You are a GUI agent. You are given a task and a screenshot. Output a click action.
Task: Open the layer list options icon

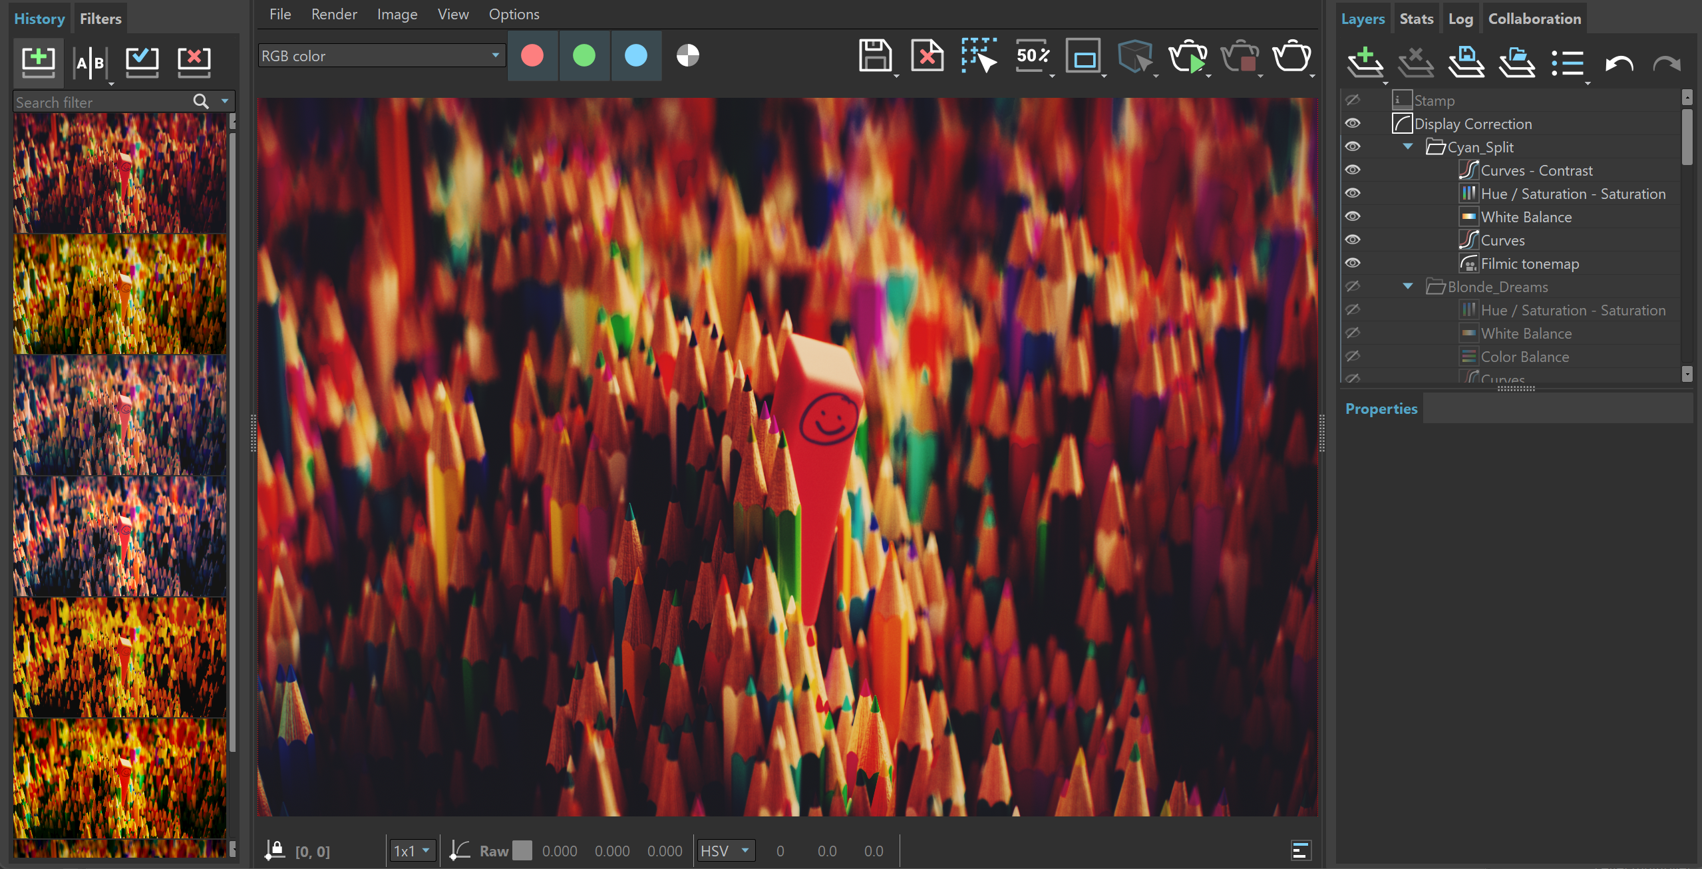pyautogui.click(x=1567, y=63)
